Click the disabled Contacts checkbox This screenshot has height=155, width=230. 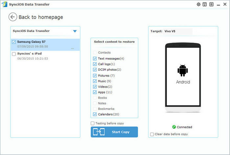coord(95,52)
